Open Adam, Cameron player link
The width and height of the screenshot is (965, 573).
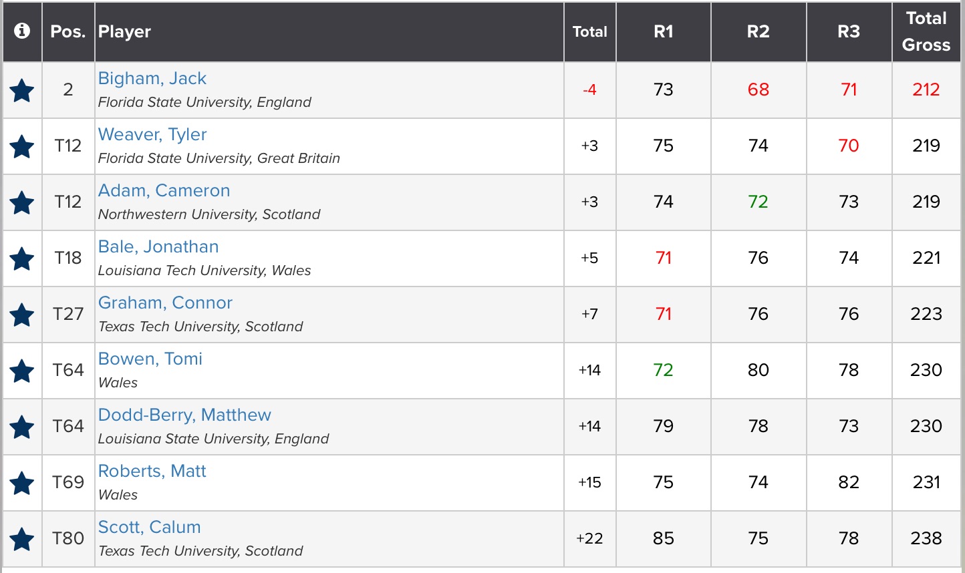pyautogui.click(x=164, y=191)
